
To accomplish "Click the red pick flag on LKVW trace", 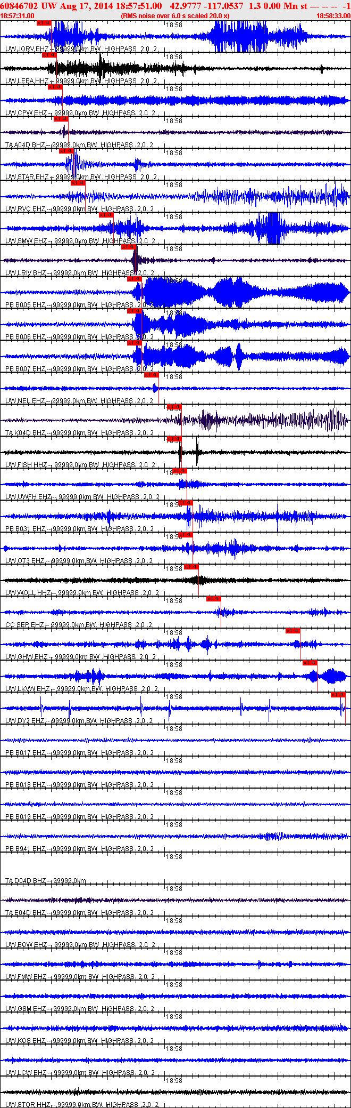I will coord(310,663).
